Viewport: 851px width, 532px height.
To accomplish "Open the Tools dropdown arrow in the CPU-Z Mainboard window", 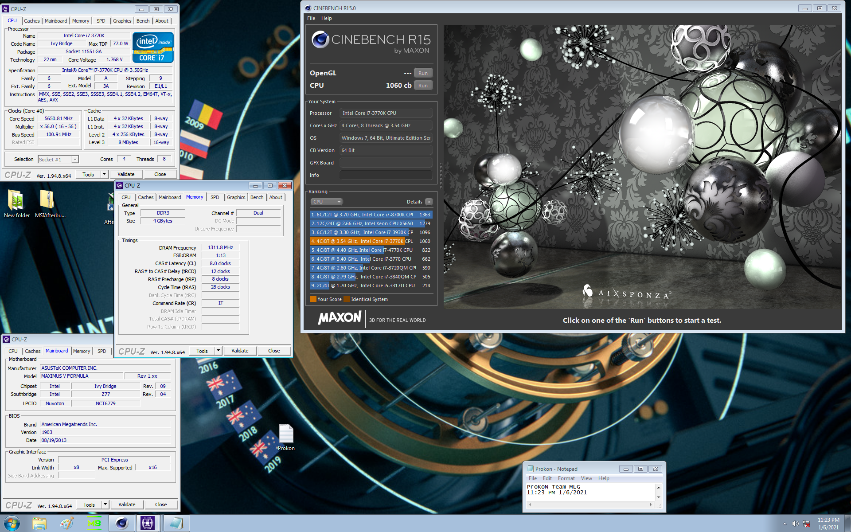I will [x=105, y=505].
